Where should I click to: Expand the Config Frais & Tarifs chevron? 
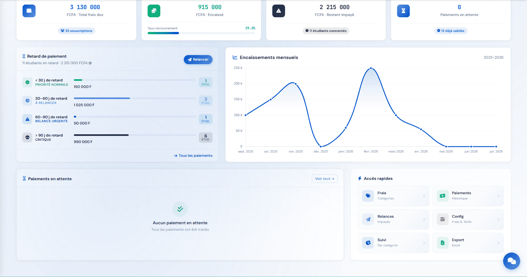(x=498, y=219)
